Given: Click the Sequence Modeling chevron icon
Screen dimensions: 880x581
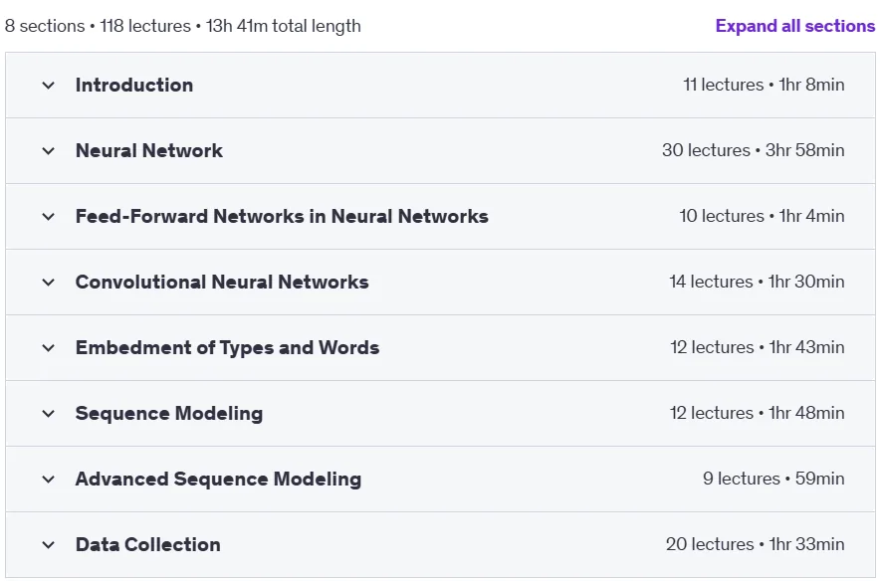Looking at the screenshot, I should (48, 413).
